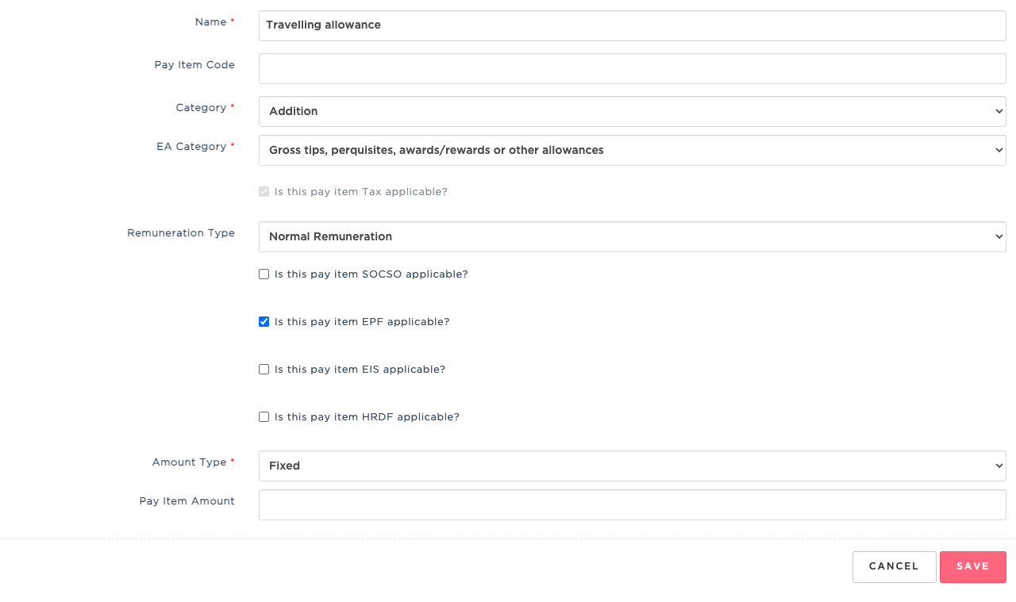Click the Name input field
This screenshot has height=602, width=1016.
(x=632, y=25)
